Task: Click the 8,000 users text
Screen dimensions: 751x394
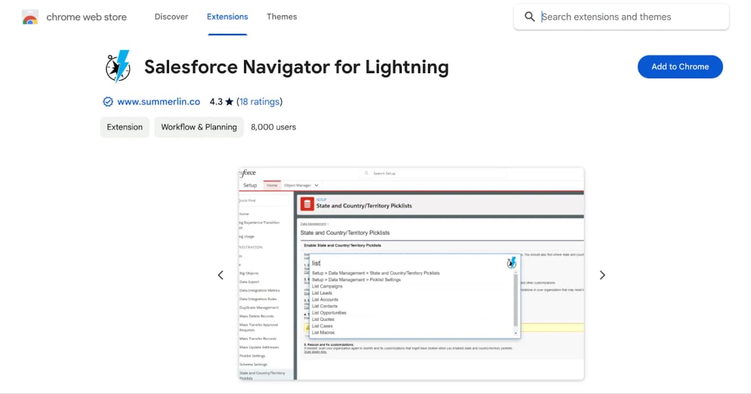Action: (x=273, y=127)
